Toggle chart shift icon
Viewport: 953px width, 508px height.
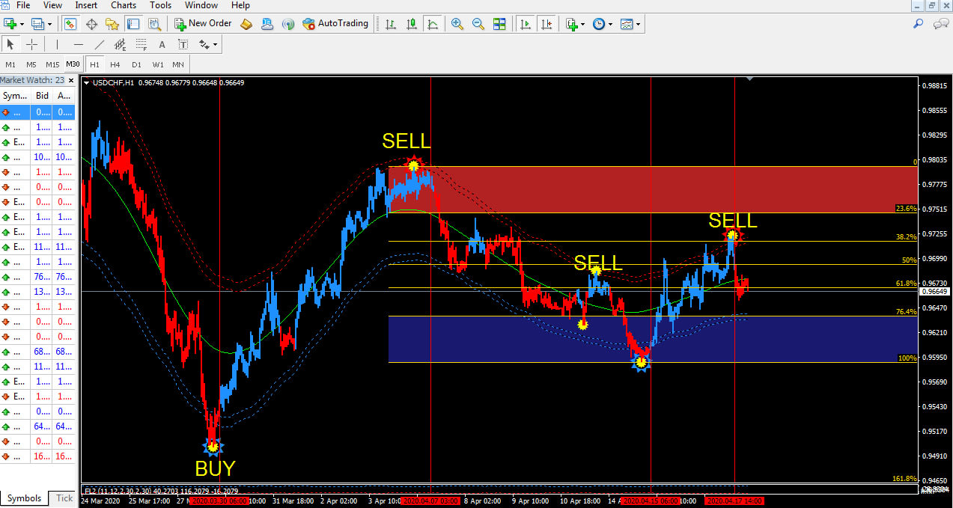point(546,24)
